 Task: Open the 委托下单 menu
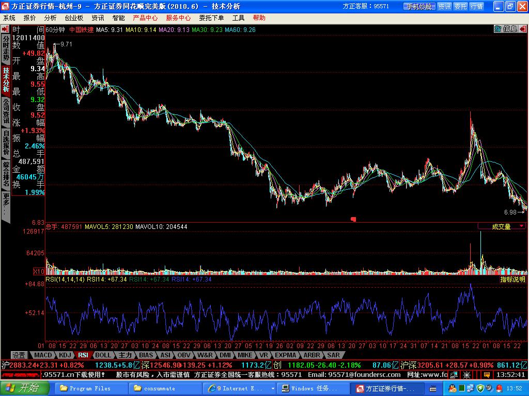(211, 18)
